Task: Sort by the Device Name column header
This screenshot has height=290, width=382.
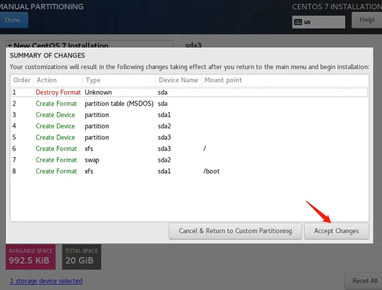Action: point(178,80)
